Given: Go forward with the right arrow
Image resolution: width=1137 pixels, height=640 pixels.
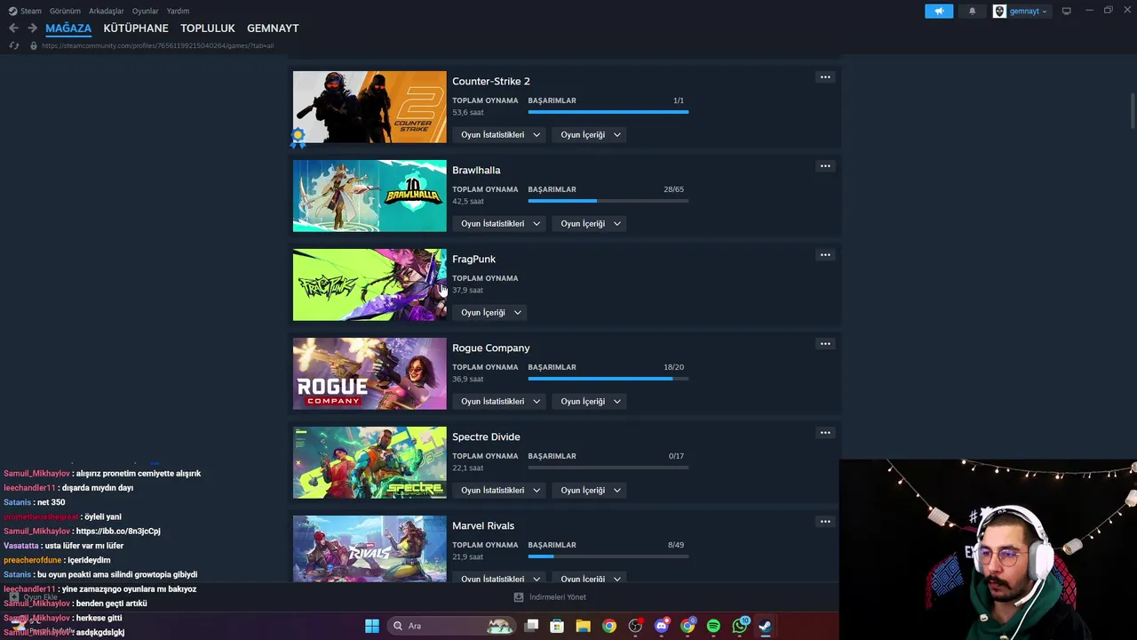Looking at the screenshot, I should (x=32, y=28).
